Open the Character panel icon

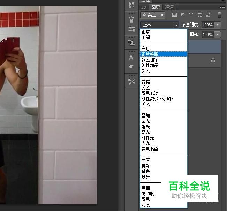[131, 58]
